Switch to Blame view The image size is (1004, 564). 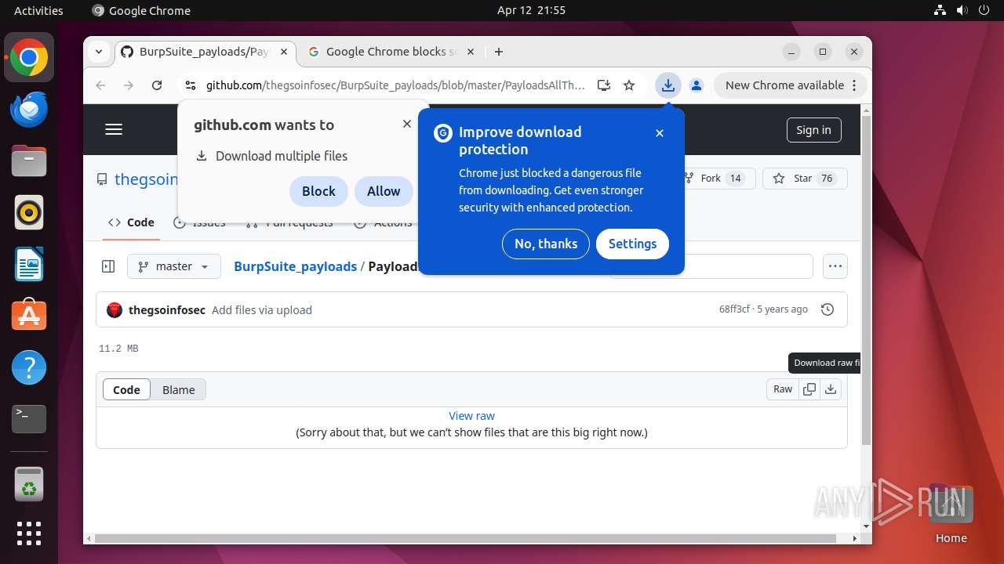pyautogui.click(x=179, y=389)
